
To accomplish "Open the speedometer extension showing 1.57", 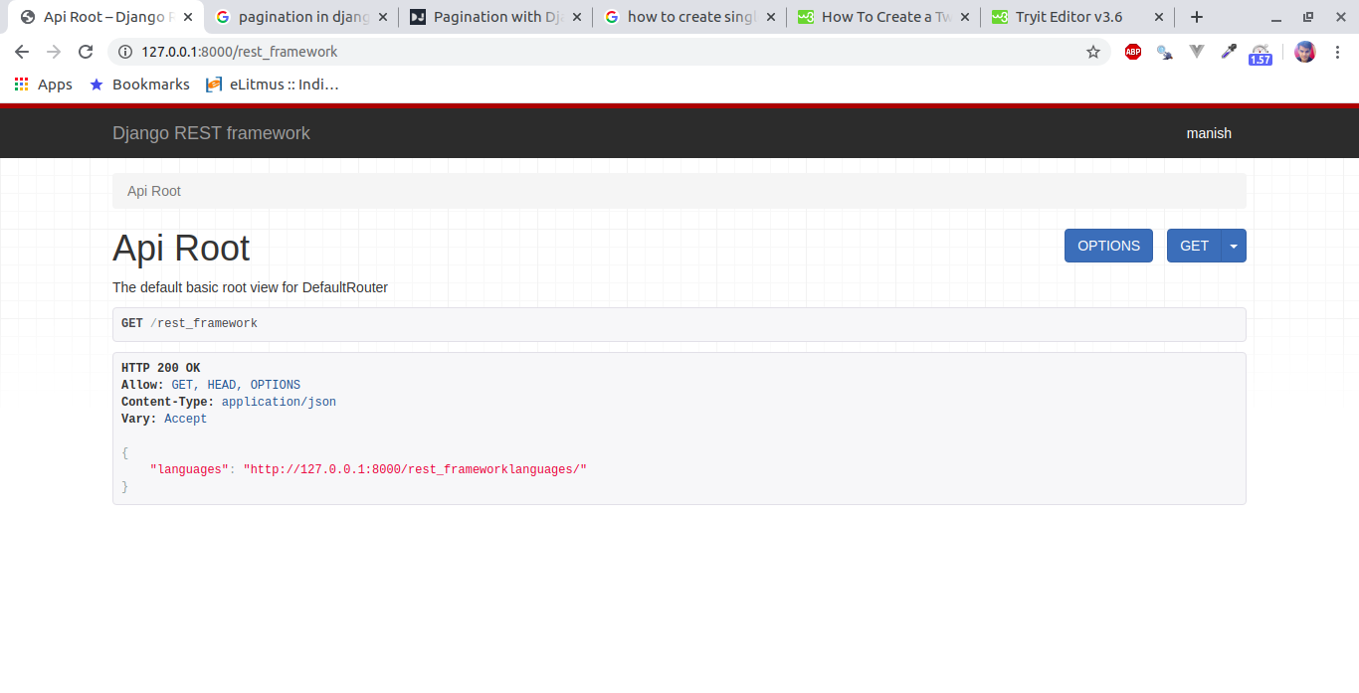I will 1261,54.
